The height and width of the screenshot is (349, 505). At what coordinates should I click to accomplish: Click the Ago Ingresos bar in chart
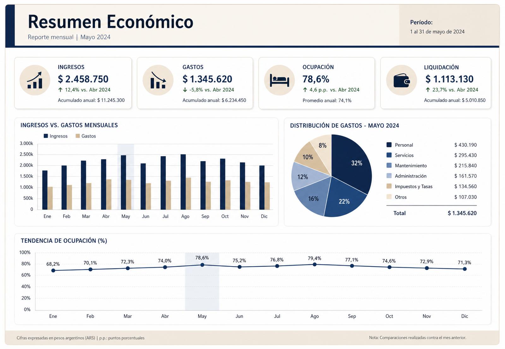tap(183, 182)
